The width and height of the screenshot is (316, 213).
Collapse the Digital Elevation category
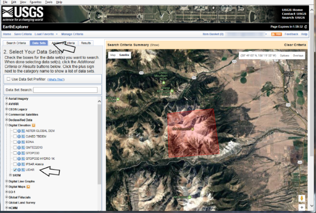pos(6,125)
